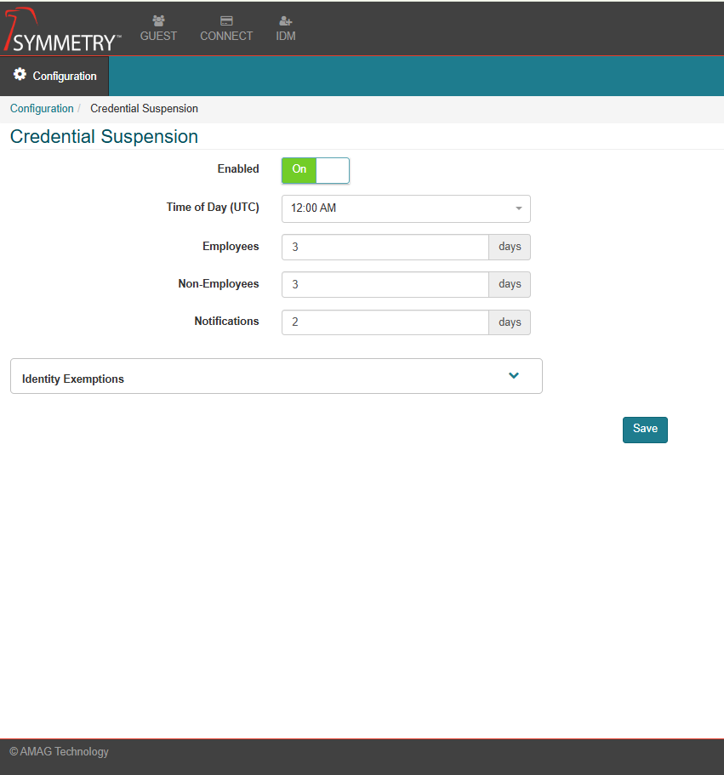Click the Symmetry logo

[63, 31]
